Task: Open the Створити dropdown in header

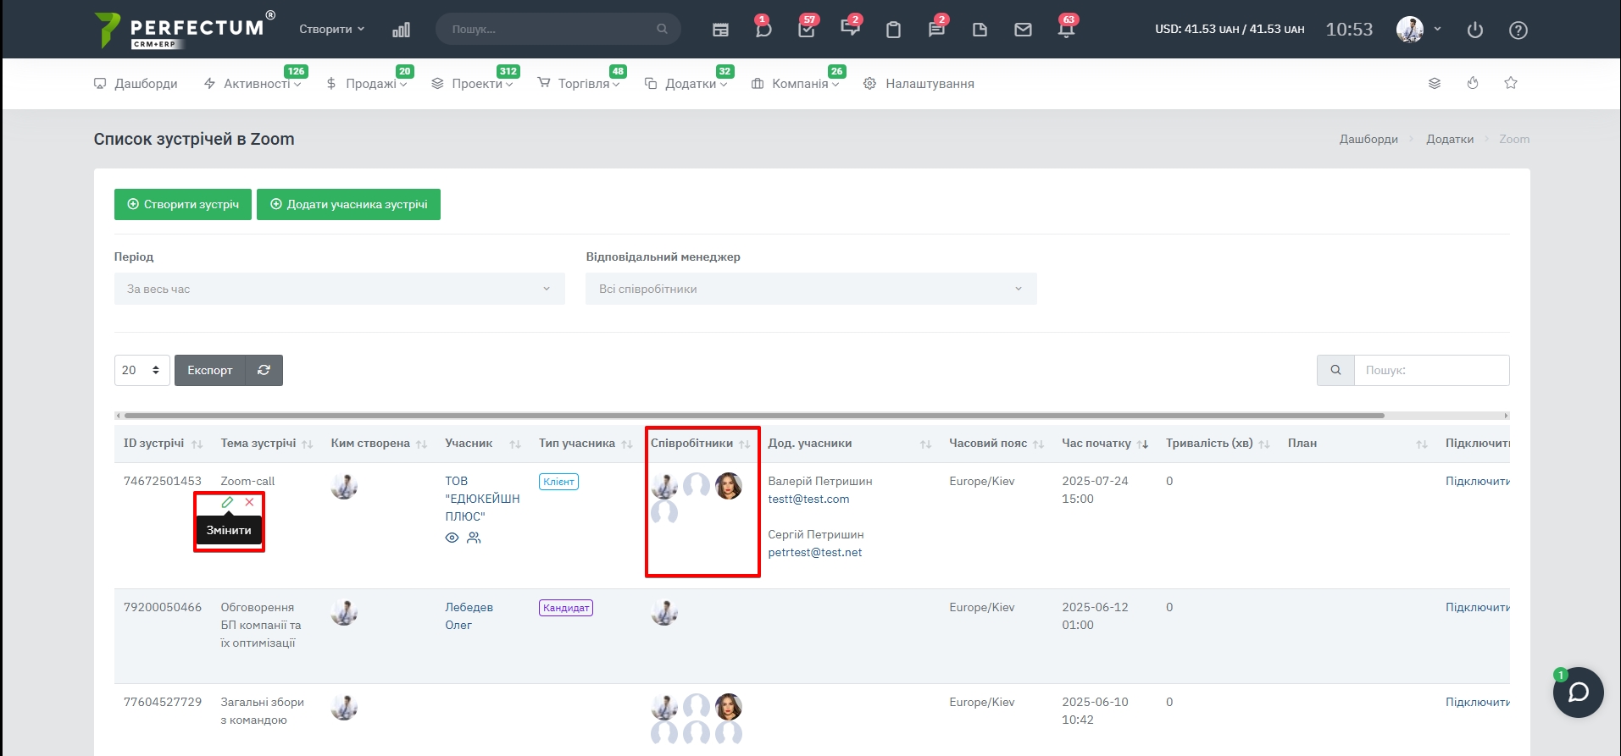Action: (x=331, y=29)
